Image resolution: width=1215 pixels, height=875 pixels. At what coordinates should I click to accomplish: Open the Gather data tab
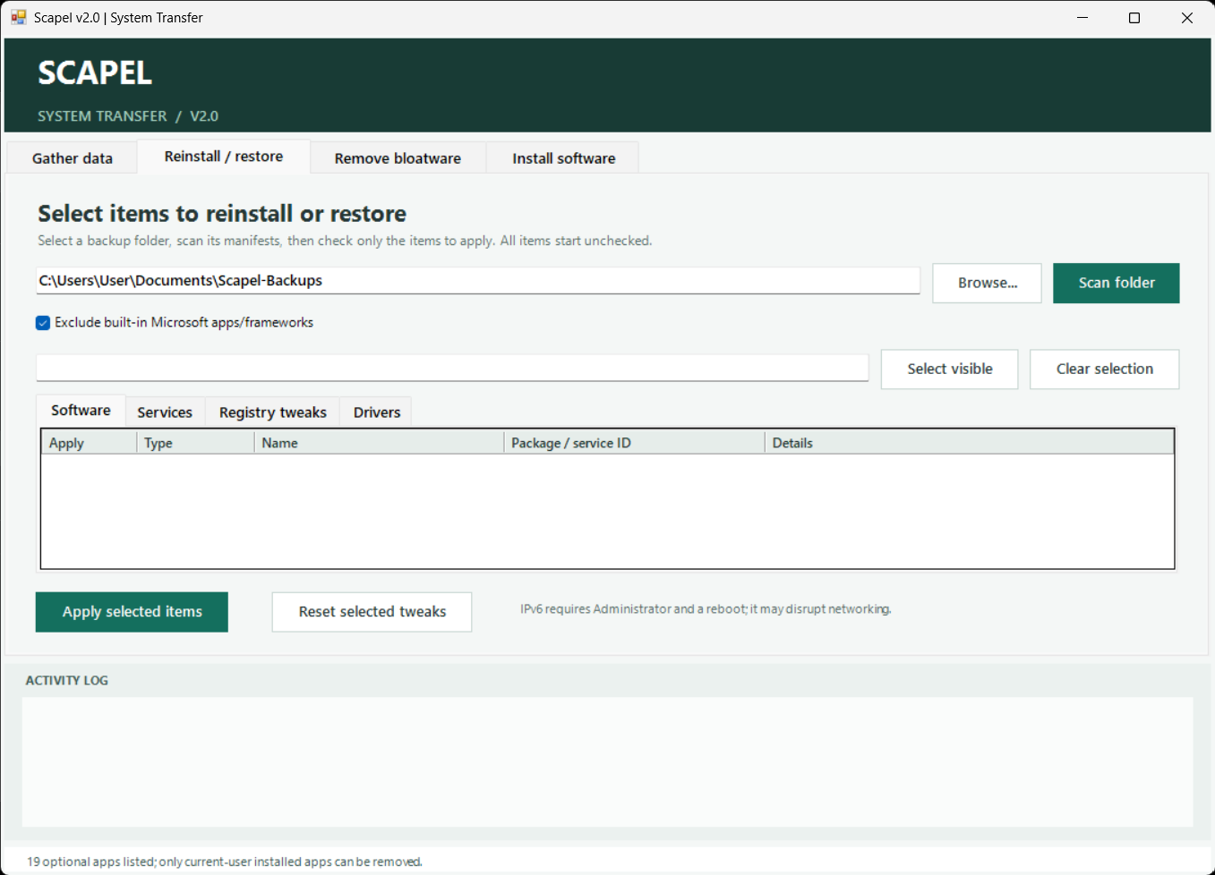coord(73,157)
